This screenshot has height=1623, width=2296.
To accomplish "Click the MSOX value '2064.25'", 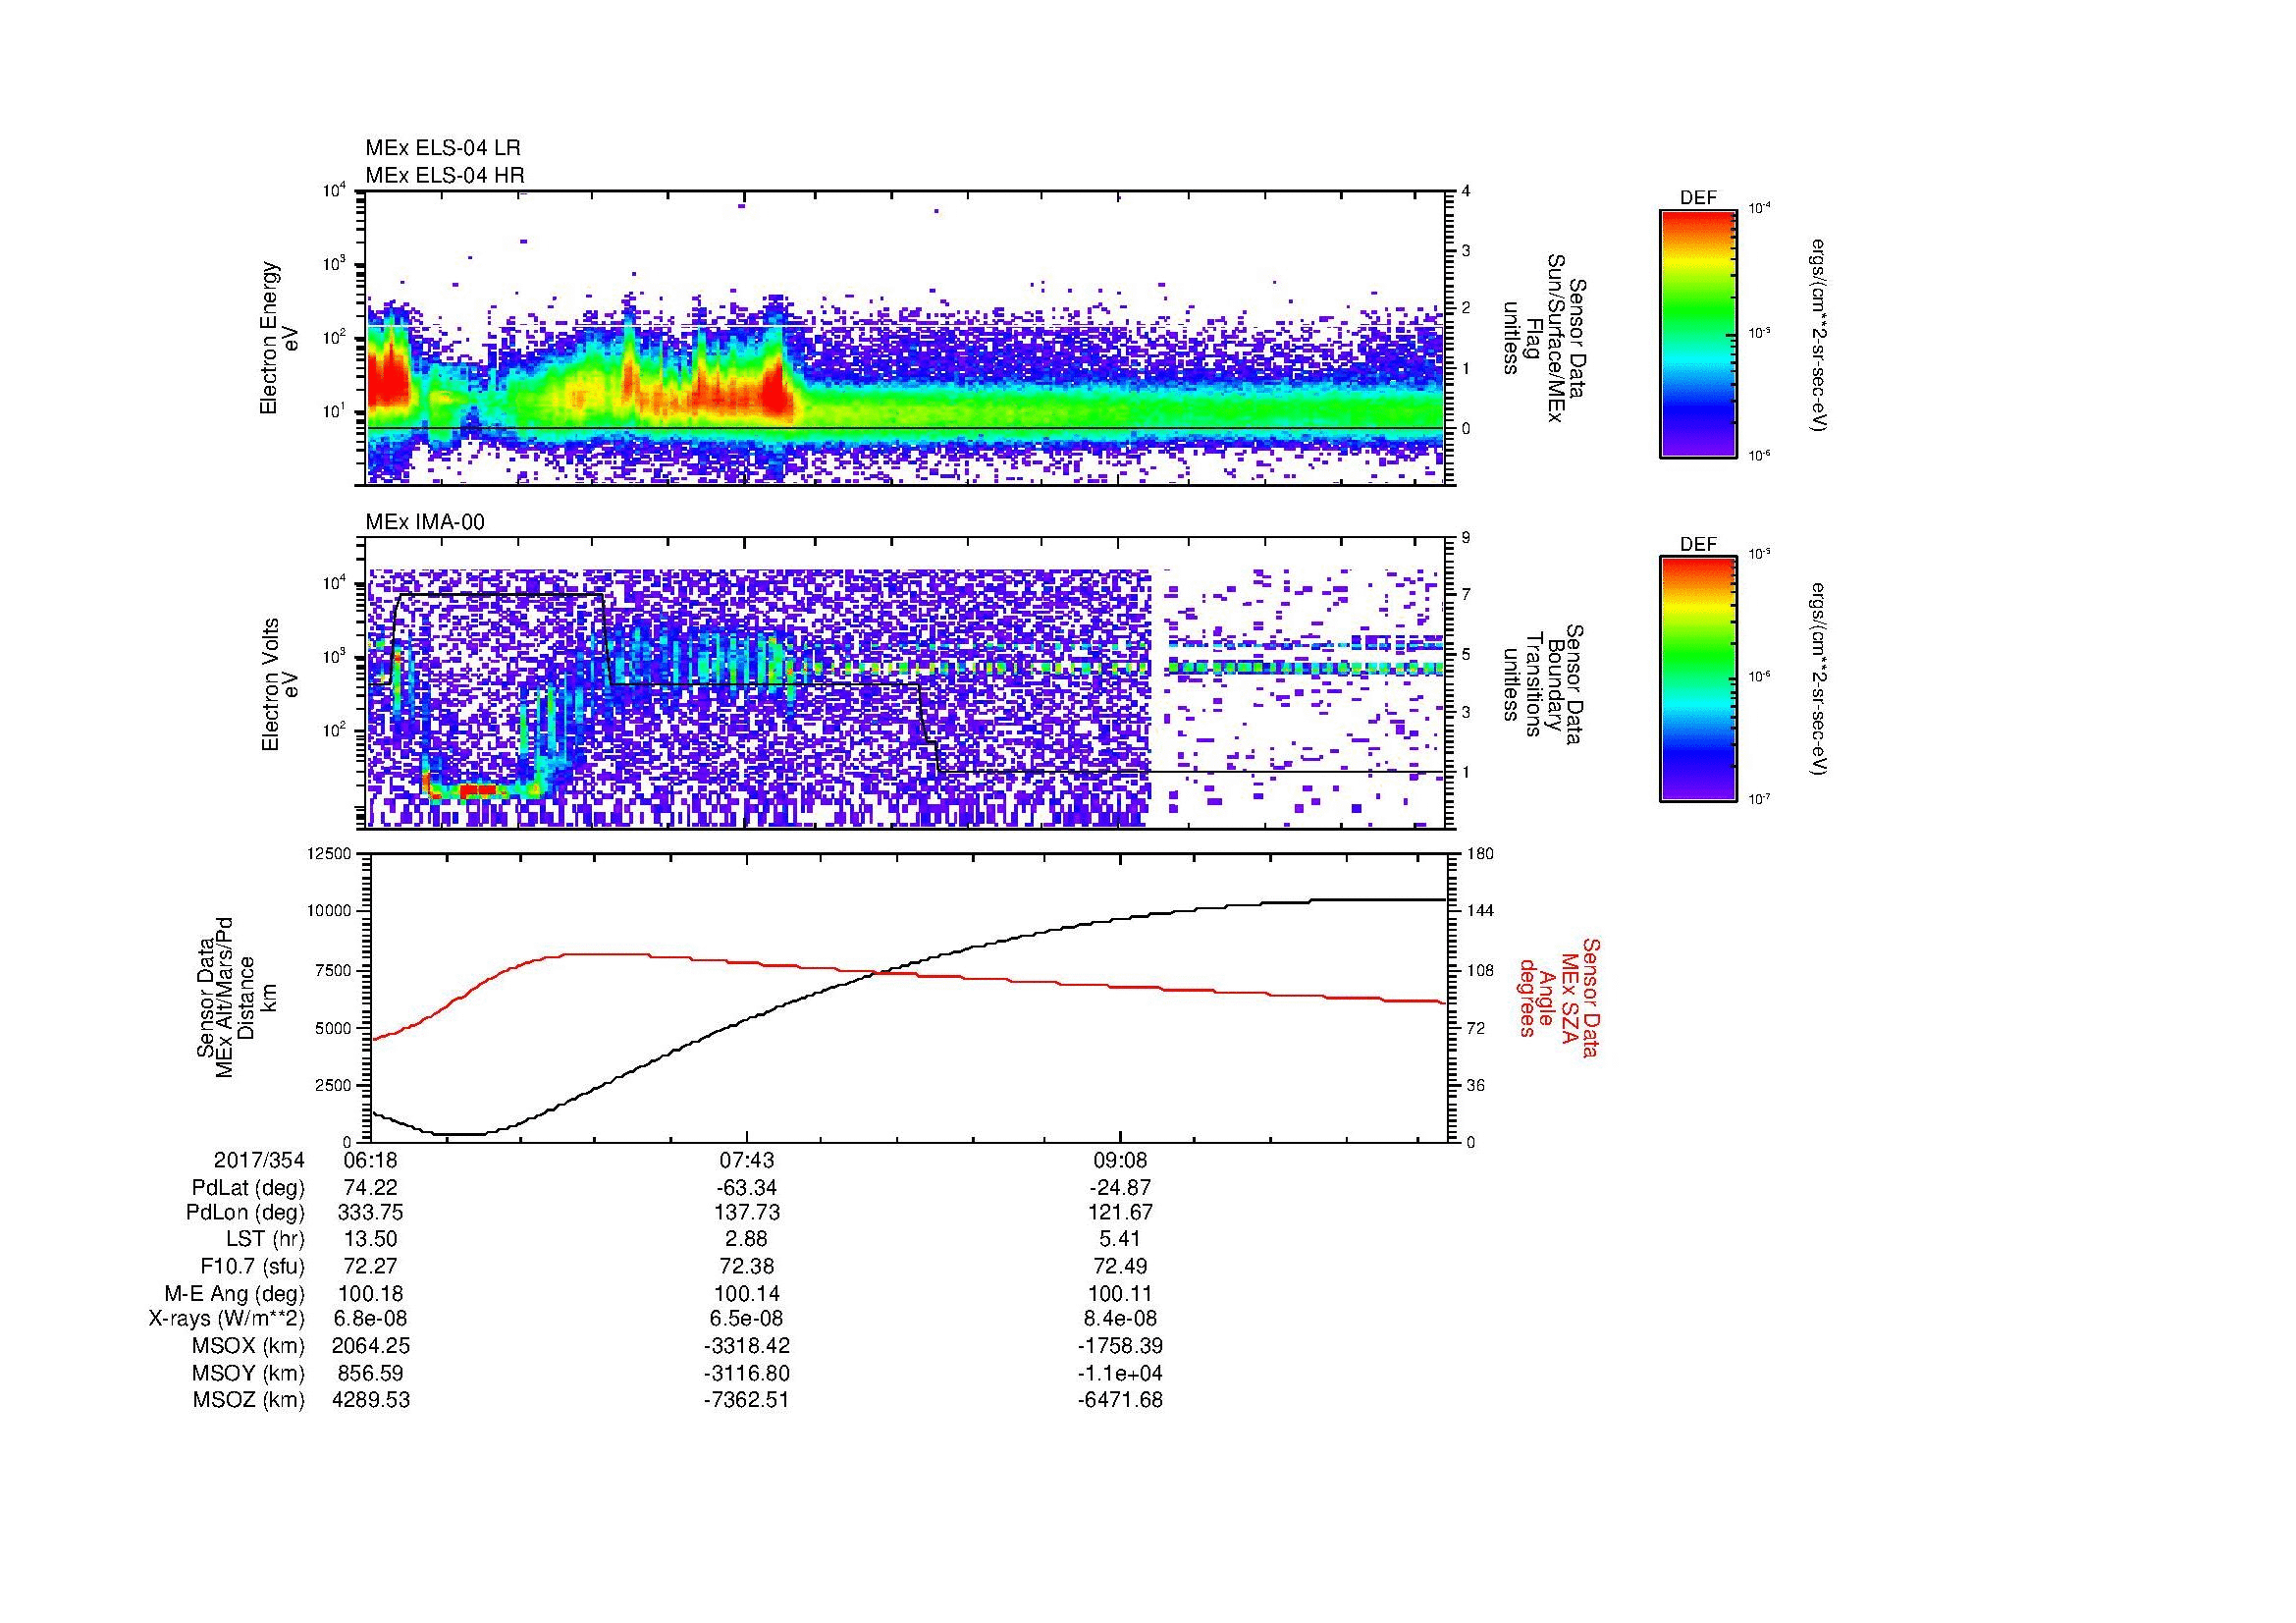I will [x=371, y=1346].
